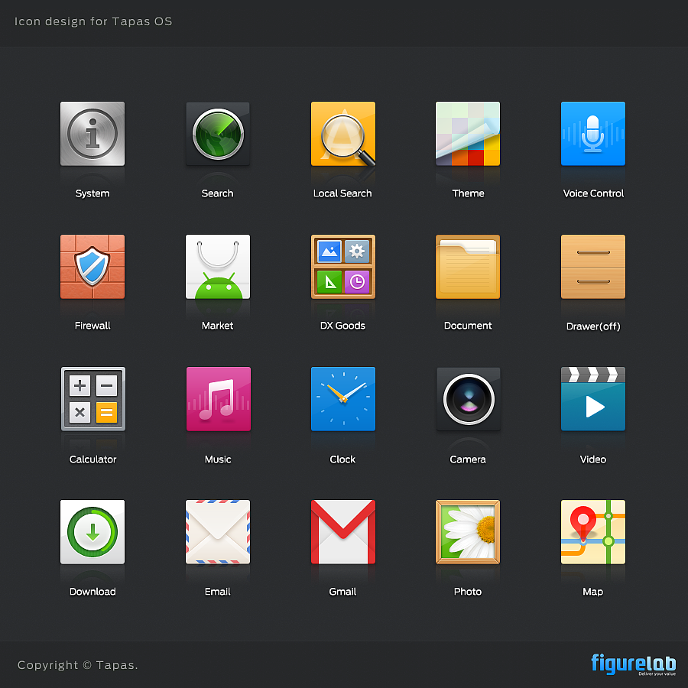Launch the red Gmail icon
The height and width of the screenshot is (688, 688).
(342, 531)
